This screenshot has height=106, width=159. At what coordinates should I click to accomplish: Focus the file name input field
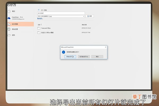coord(61,13)
